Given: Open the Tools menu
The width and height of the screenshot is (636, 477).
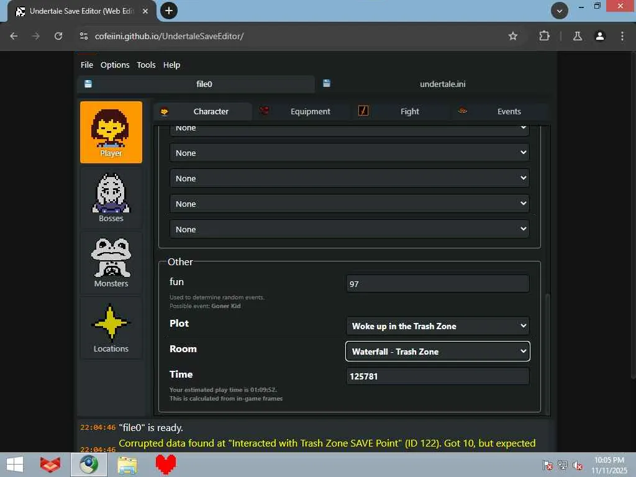Looking at the screenshot, I should 146,65.
